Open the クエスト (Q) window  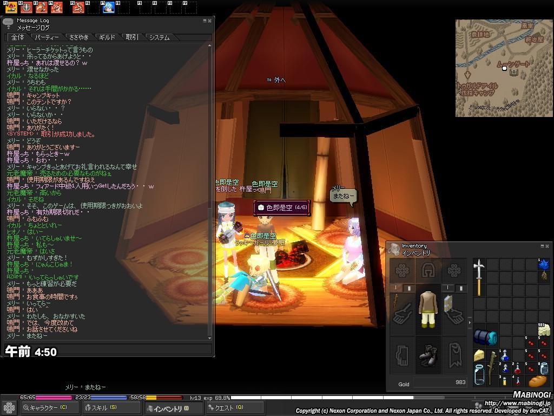click(235, 407)
